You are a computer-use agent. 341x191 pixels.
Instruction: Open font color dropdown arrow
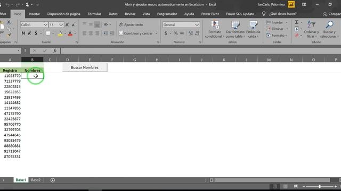point(75,33)
